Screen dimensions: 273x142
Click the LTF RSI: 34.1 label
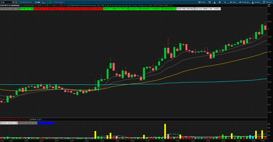[x=10, y=9]
